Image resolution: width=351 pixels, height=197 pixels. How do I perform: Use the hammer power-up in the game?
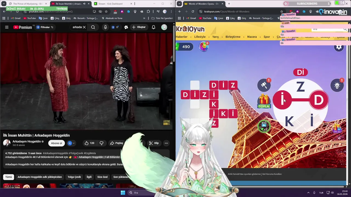click(264, 85)
